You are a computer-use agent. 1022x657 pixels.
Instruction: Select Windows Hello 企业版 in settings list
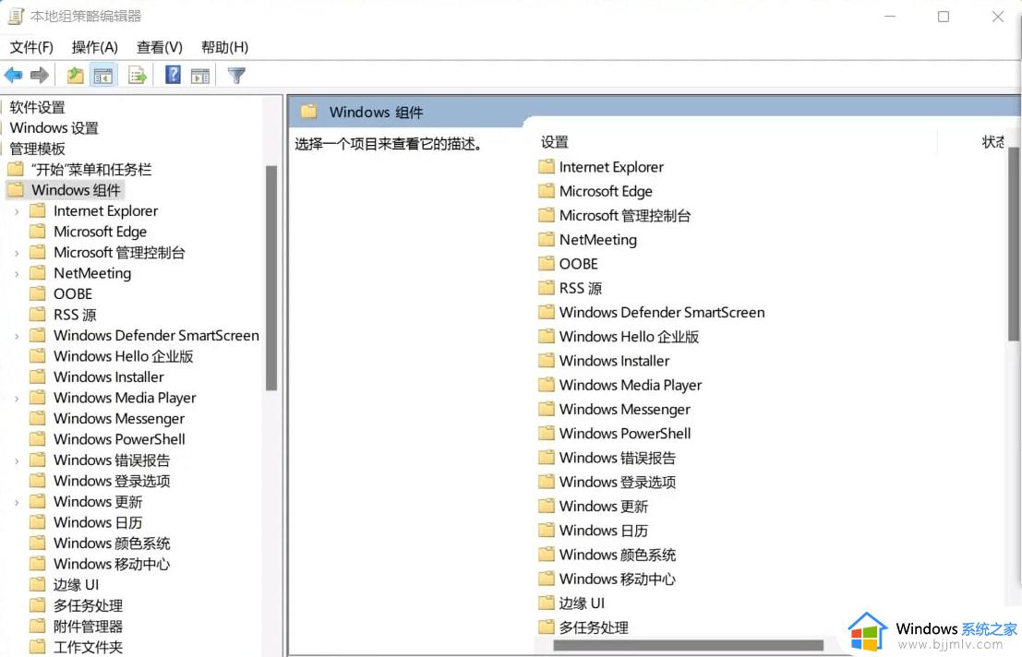(629, 337)
